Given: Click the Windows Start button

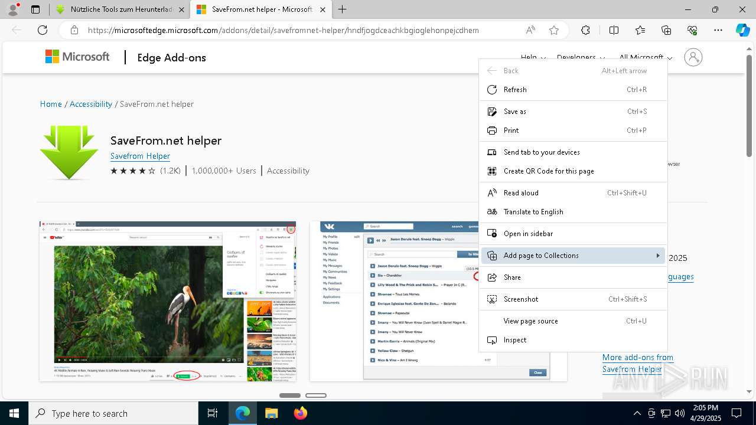Looking at the screenshot, I should [14, 413].
